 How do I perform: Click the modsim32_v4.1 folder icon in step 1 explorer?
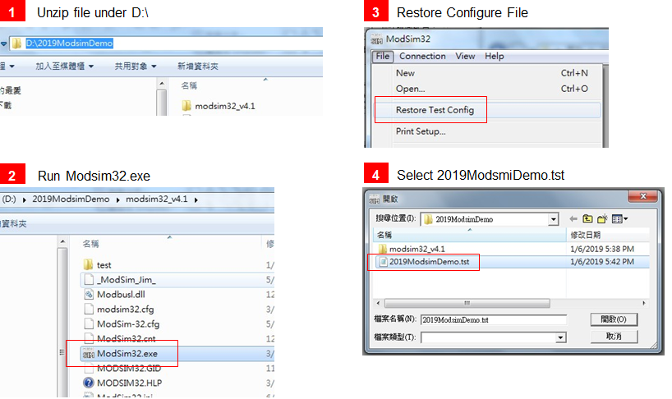(186, 106)
